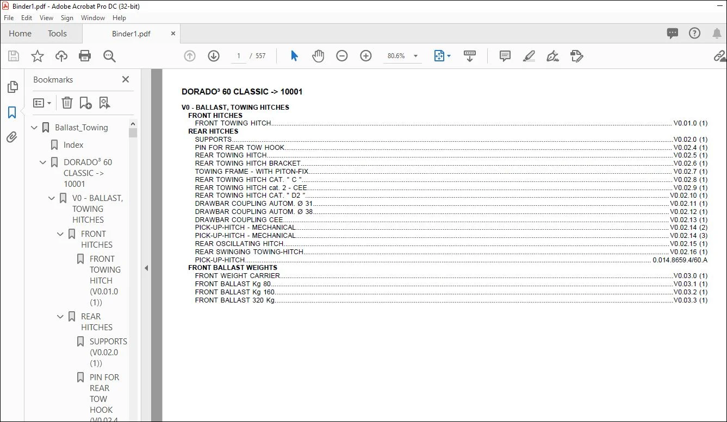Open the find text magnifier tool
The image size is (727, 422).
109,56
